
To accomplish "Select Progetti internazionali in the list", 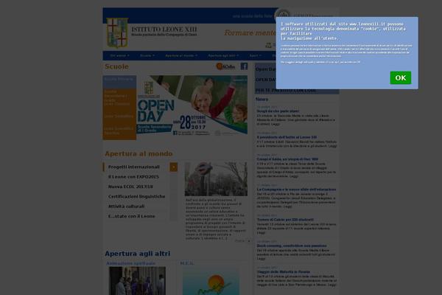I will click(134, 167).
